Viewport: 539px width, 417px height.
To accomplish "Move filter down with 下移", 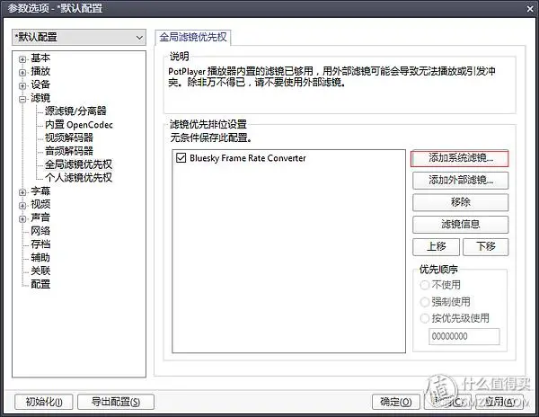I will pos(485,247).
